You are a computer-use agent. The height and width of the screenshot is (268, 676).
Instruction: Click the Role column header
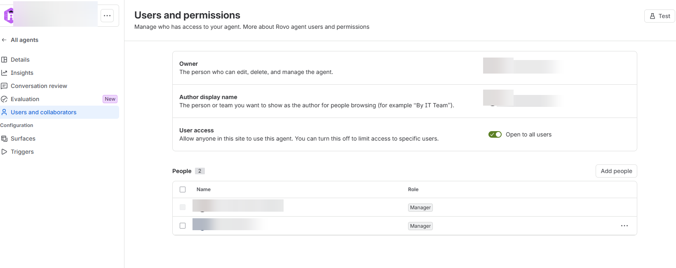[x=413, y=189]
